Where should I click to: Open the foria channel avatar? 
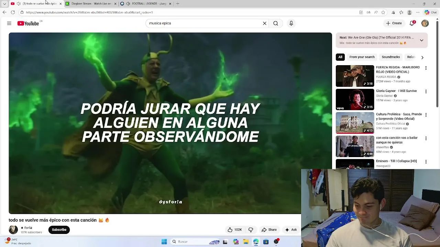click(x=13, y=230)
